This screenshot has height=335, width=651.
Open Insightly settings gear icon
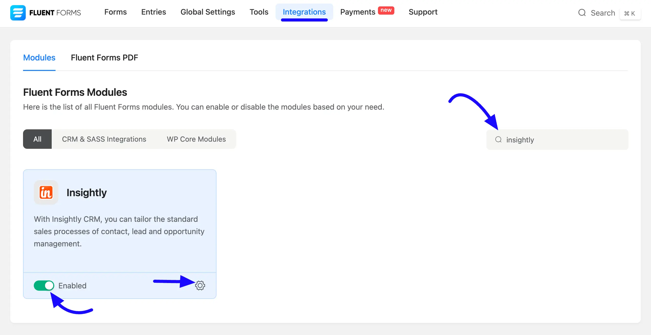coord(200,285)
